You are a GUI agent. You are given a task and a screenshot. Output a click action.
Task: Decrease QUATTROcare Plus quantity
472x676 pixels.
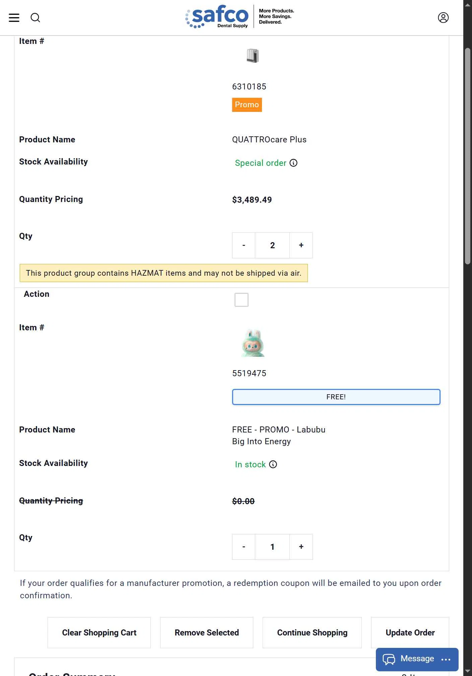pos(244,245)
